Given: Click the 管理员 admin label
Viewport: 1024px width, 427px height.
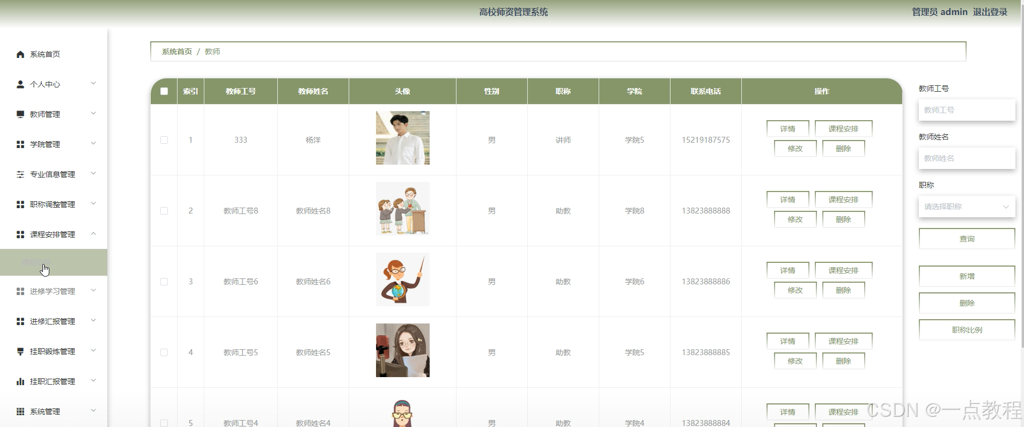Looking at the screenshot, I should click(940, 12).
